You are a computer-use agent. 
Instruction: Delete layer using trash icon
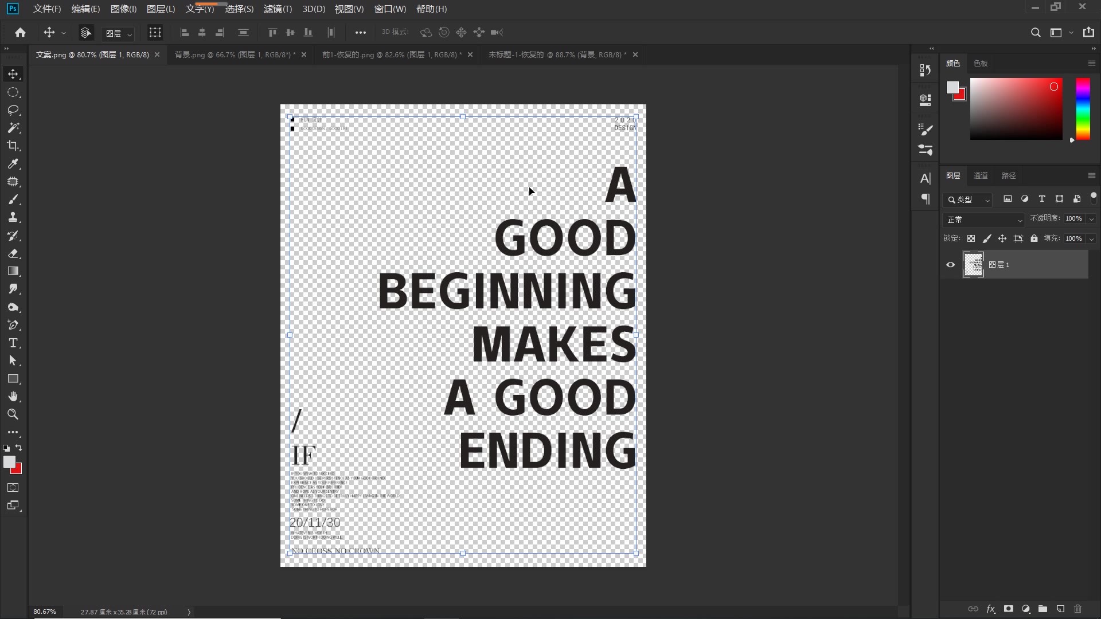1077,609
